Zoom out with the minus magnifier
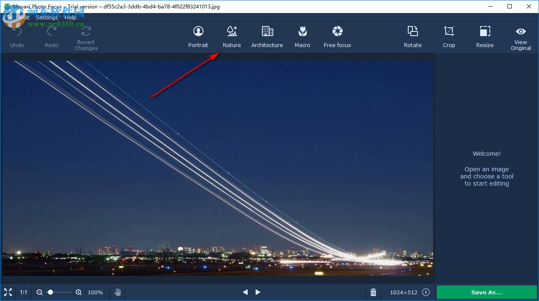The width and height of the screenshot is (539, 301). pyautogui.click(x=40, y=292)
